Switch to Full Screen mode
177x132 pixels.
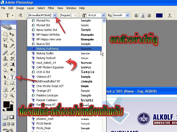point(13,124)
